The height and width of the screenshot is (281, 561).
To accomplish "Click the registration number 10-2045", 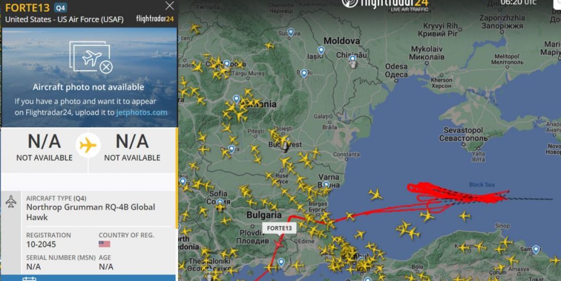I will click(41, 245).
